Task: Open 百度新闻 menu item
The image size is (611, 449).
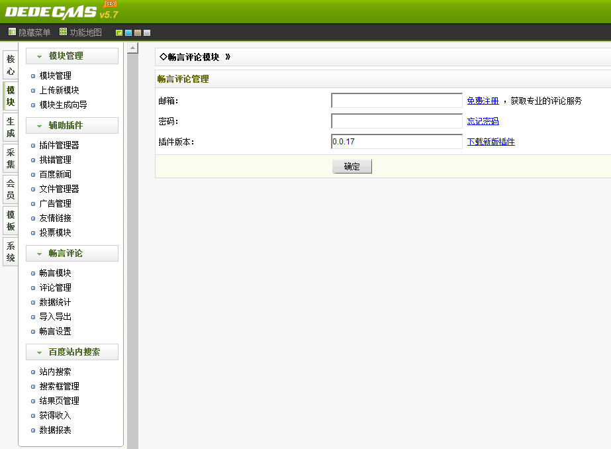Action: [56, 174]
